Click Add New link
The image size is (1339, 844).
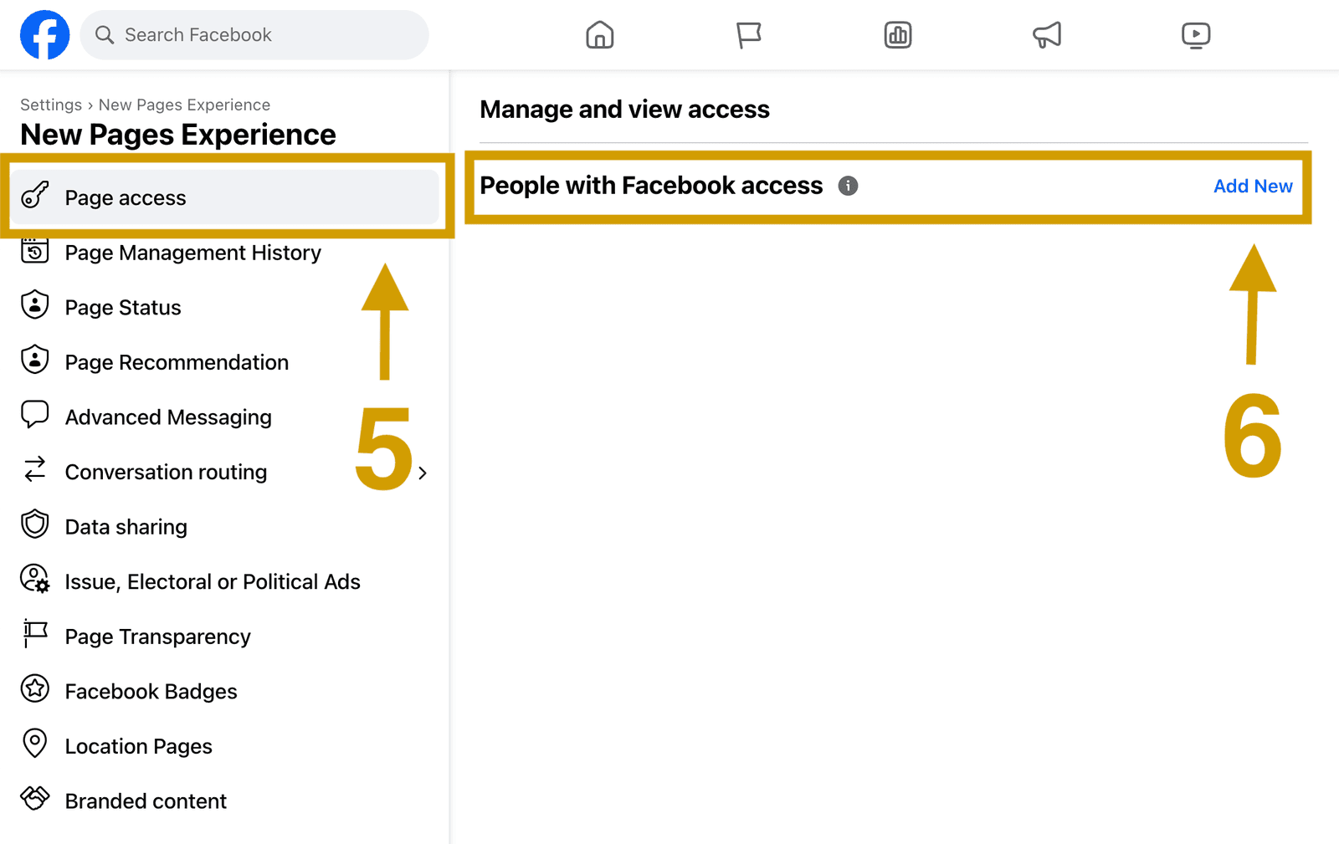tap(1253, 186)
